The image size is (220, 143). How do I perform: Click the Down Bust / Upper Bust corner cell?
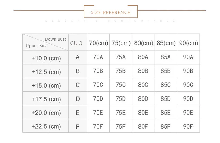coord(46,42)
